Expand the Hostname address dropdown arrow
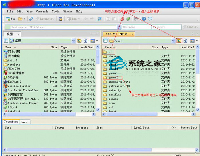200x156 pixels. click(119, 27)
